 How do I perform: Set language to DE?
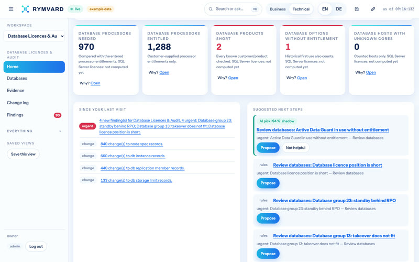pos(339,9)
